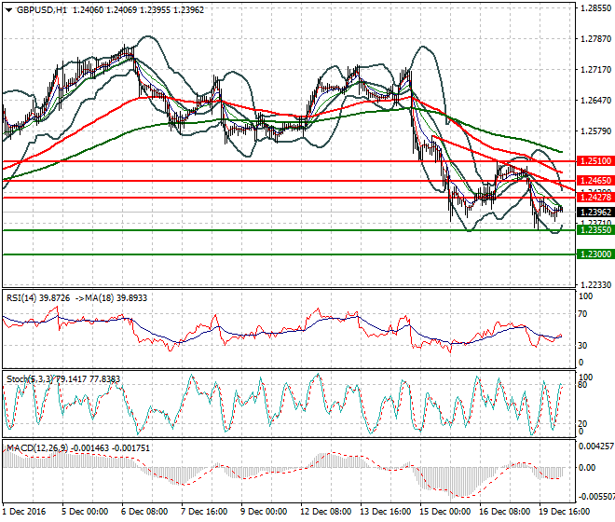The height and width of the screenshot is (522, 615).
Task: Select the 1.24278 red price level tag
Action: 594,198
